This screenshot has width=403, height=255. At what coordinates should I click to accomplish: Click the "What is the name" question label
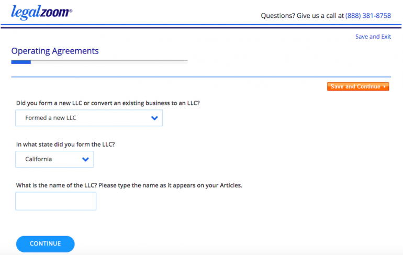pos(129,185)
